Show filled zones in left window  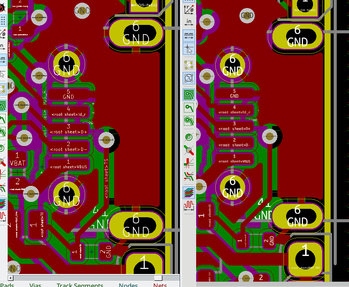click(3, 106)
